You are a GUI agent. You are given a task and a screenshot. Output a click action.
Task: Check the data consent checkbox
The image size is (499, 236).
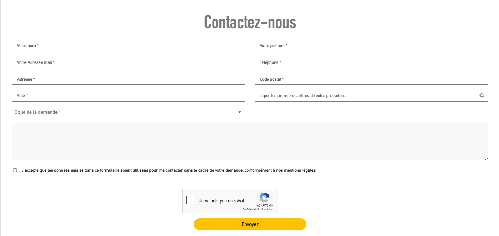tap(15, 170)
